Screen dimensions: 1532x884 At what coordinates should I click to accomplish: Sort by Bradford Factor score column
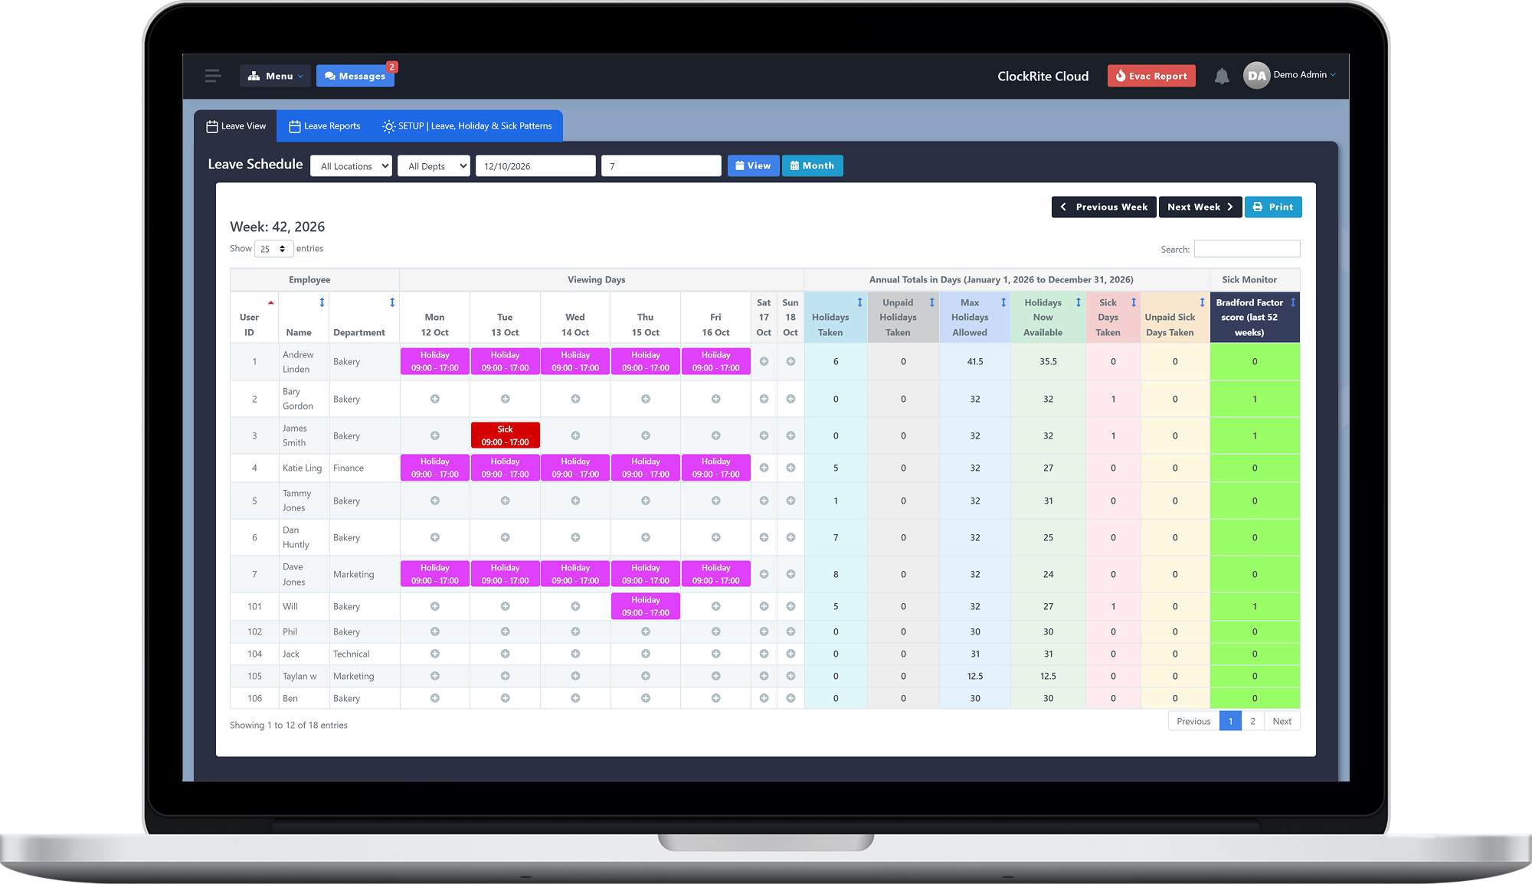[1293, 302]
